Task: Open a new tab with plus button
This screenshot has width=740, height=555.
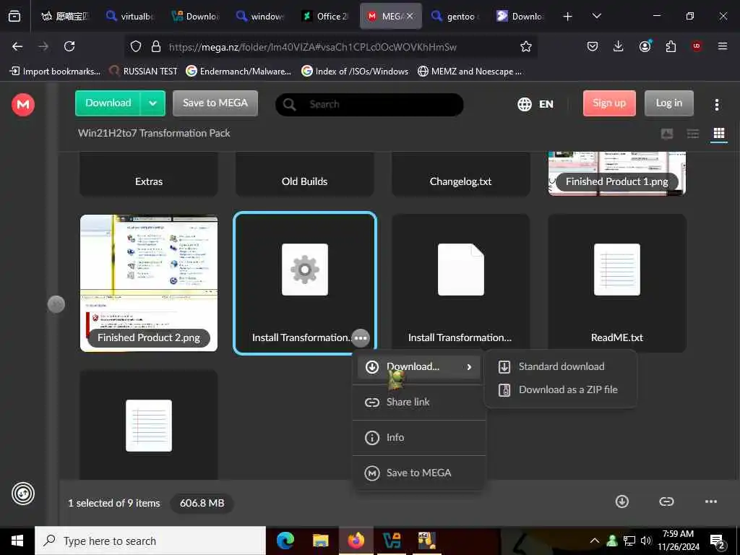Action: click(568, 17)
